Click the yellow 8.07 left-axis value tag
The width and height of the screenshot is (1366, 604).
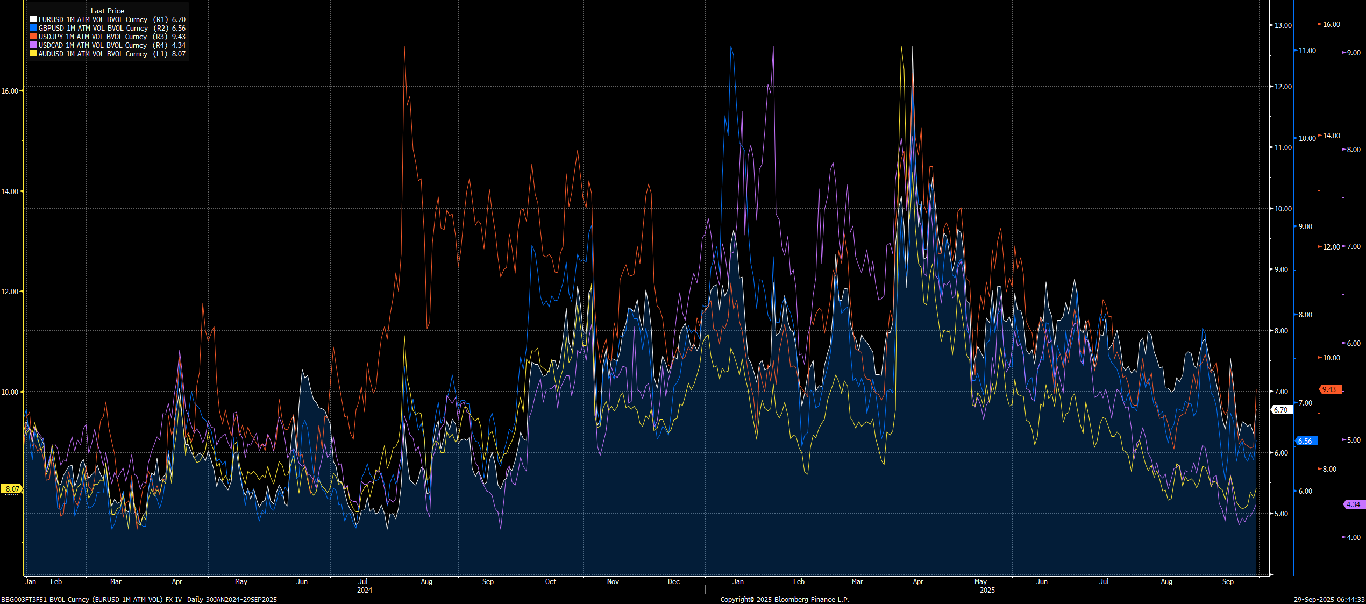click(x=12, y=489)
